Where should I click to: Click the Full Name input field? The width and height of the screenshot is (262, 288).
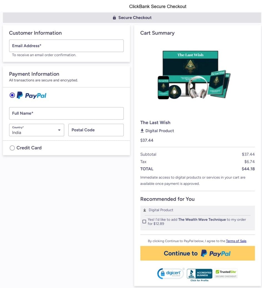click(x=66, y=113)
